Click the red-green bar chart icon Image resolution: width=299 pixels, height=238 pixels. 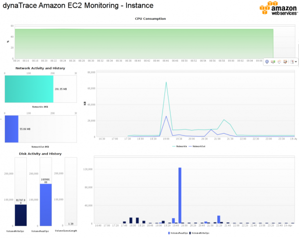pos(273,62)
